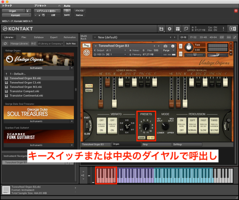Mute the instrument with M button
The height and width of the screenshot is (200, 239).
[181, 54]
